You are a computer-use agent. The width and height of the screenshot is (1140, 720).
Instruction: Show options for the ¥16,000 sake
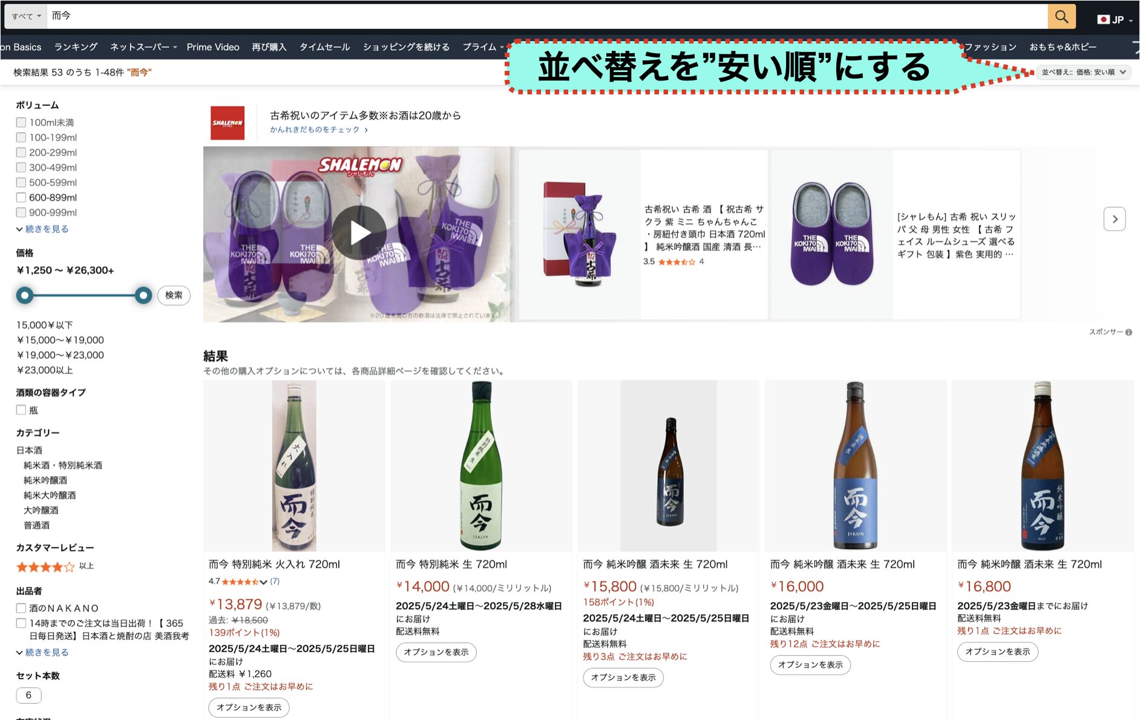coord(810,665)
